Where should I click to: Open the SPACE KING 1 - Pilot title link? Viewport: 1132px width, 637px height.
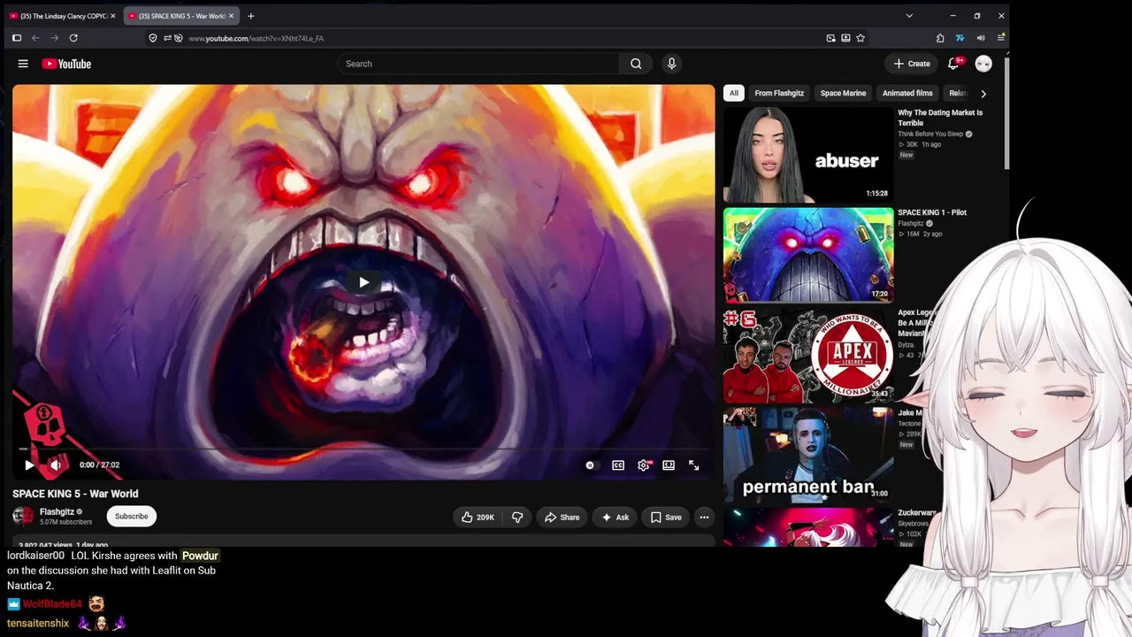click(932, 212)
